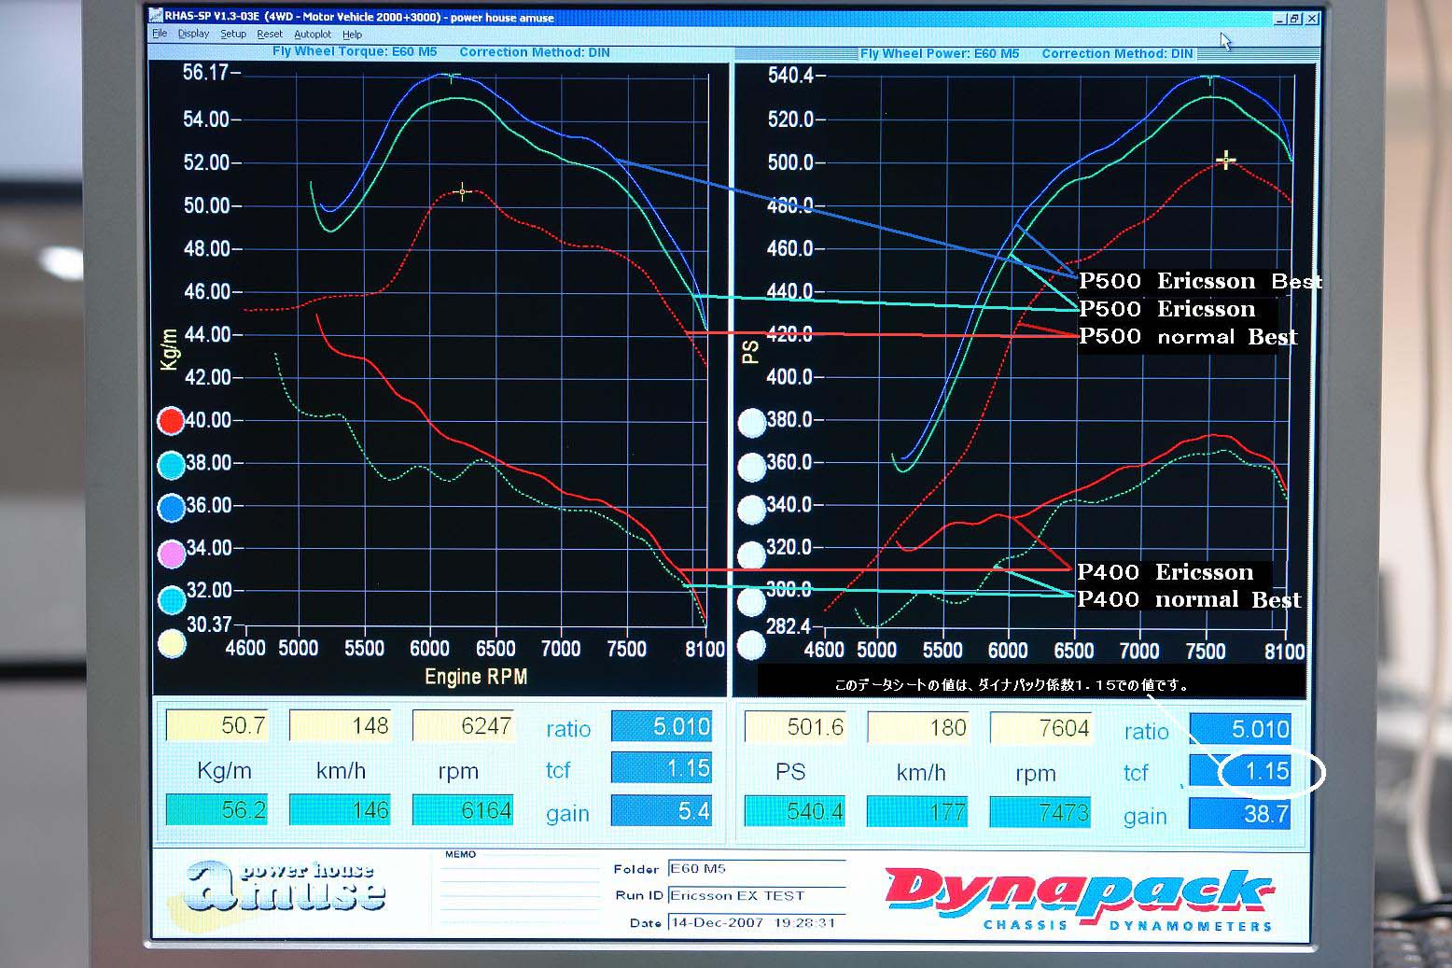Toggle white circle beside 340.0 on power graph
Viewport: 1452px width, 968px height.
[751, 510]
